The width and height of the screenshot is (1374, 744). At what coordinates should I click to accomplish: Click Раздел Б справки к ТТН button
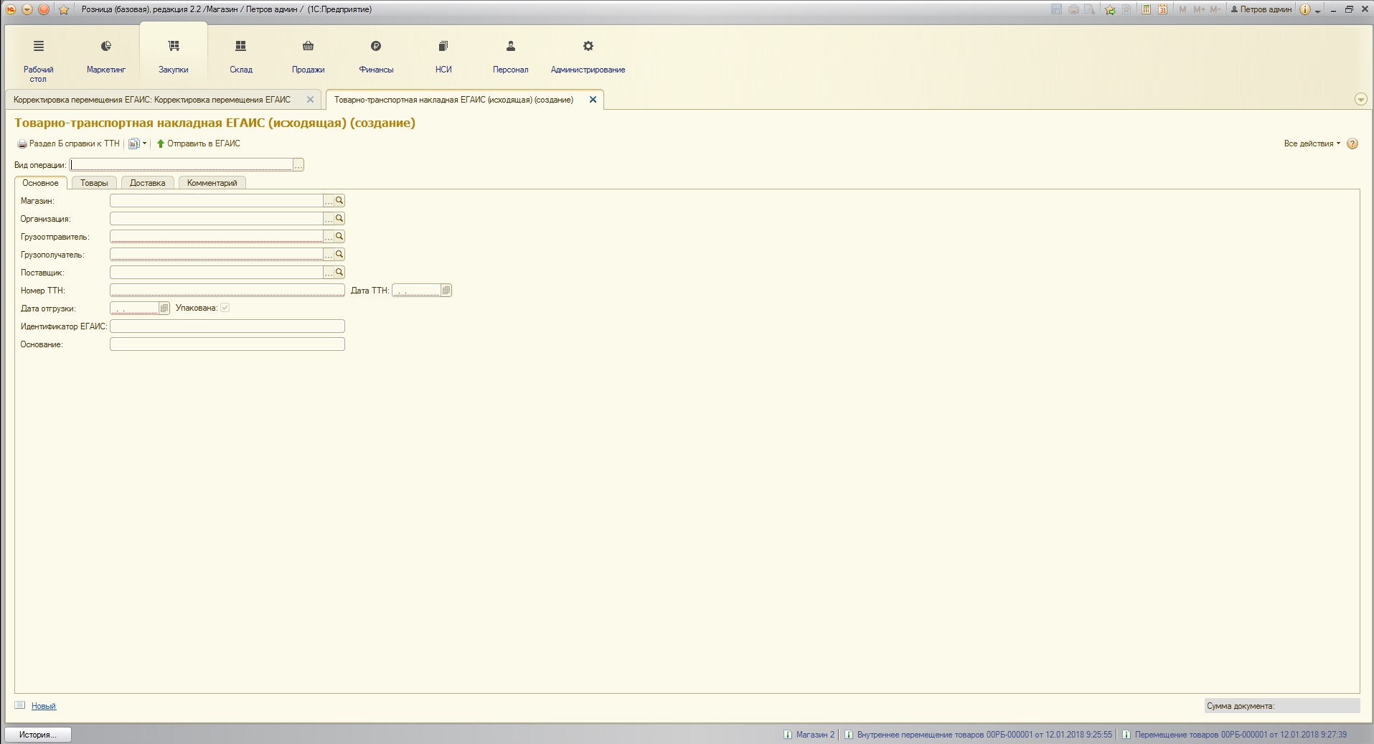(x=69, y=143)
